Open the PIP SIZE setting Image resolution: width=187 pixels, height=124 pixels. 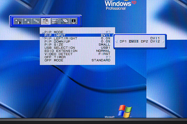point(77,44)
